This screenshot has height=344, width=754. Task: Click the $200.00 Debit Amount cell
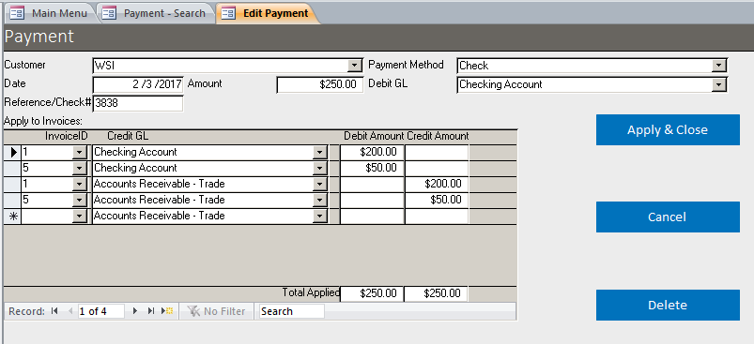point(372,153)
